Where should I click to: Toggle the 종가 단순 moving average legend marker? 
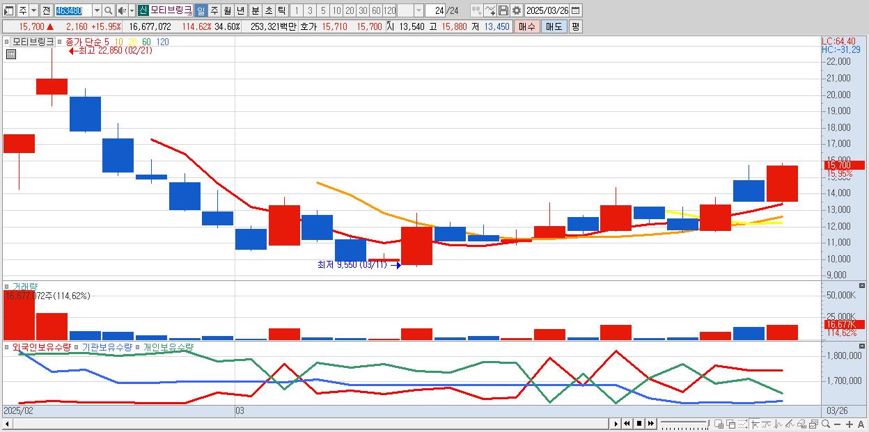point(60,42)
